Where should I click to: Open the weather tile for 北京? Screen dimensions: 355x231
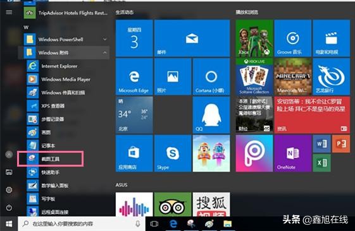coord(134,115)
